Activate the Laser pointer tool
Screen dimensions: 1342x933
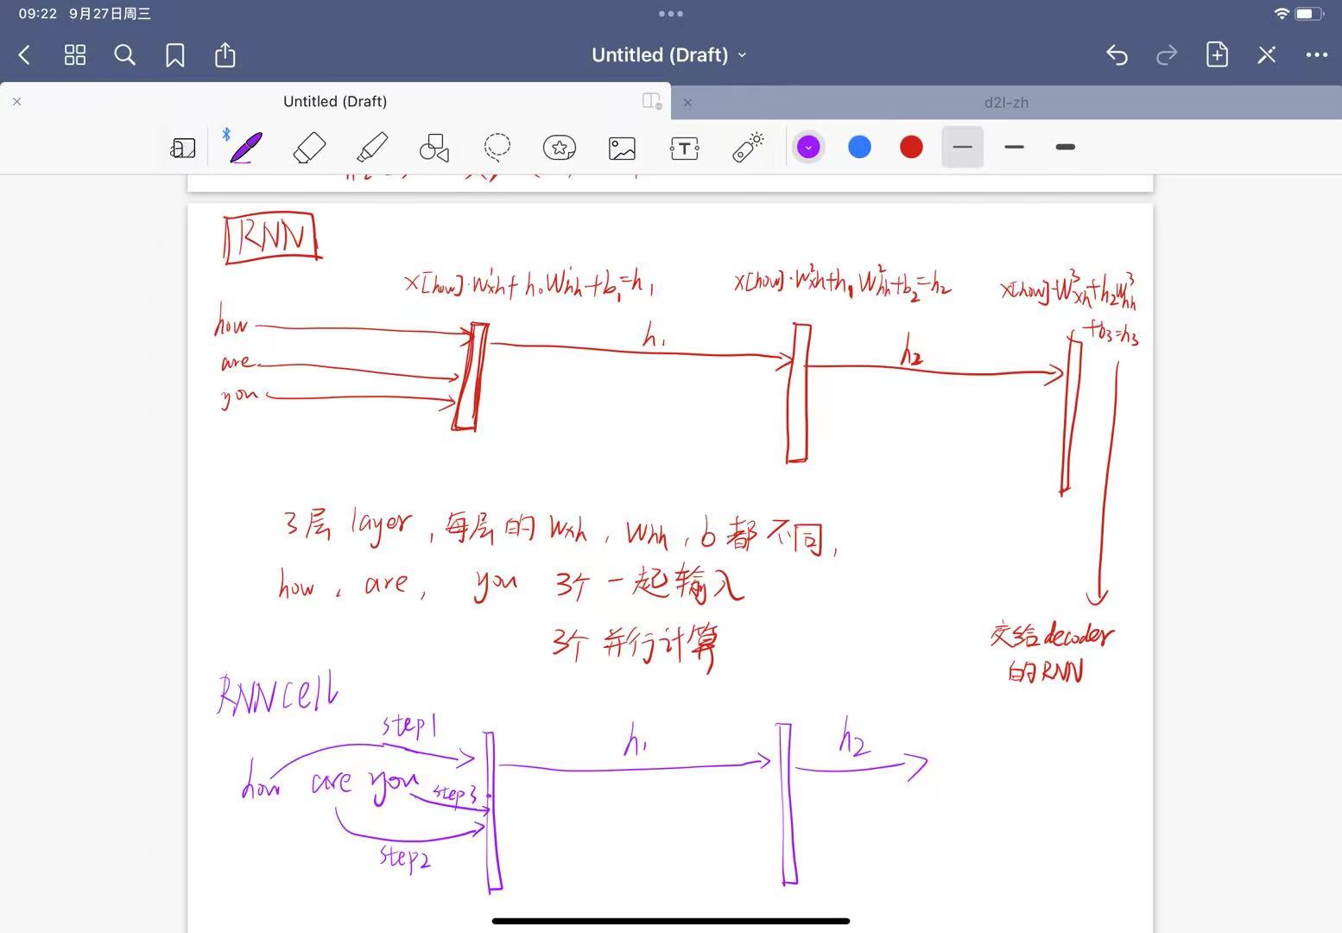point(748,148)
